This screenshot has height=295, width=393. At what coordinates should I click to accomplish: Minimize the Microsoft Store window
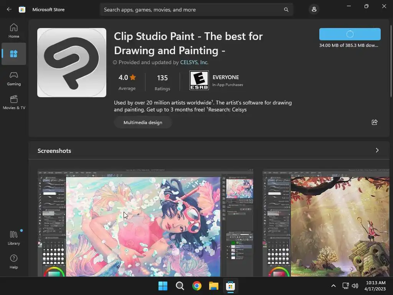(348, 6)
